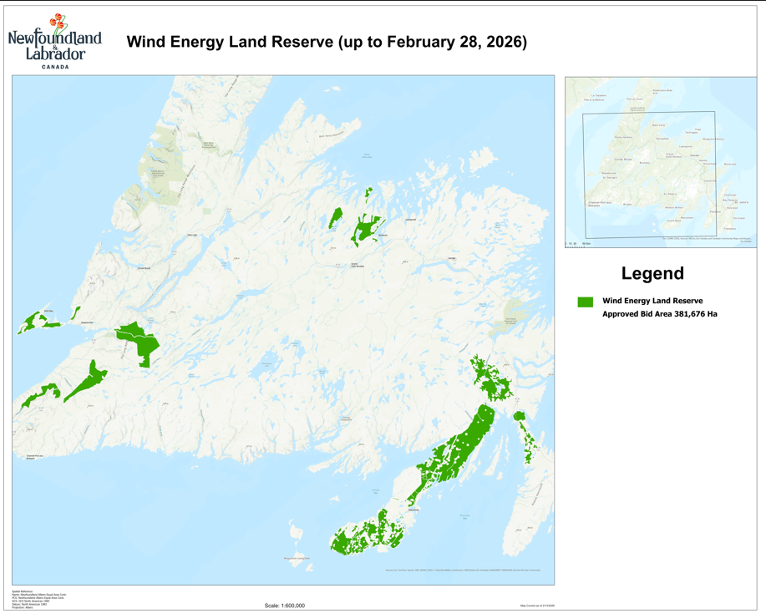Click the Map Current as of date text
The height and width of the screenshot is (614, 766).
coord(537,606)
